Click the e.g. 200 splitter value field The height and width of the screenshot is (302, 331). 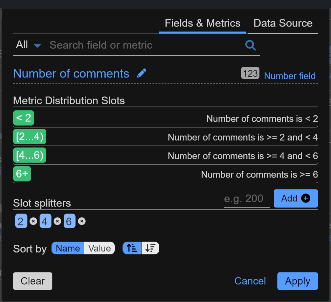247,199
